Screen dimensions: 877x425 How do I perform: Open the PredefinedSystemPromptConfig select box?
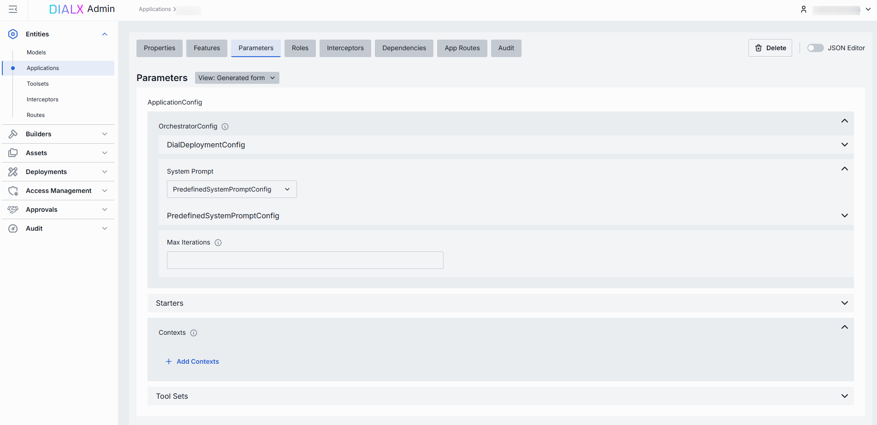pos(231,189)
